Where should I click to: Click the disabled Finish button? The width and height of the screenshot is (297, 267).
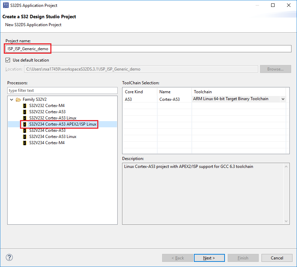click(x=243, y=258)
